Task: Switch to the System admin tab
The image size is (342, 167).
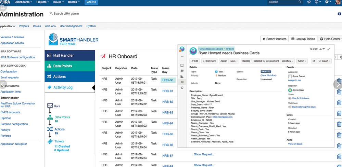Action: [91, 26]
